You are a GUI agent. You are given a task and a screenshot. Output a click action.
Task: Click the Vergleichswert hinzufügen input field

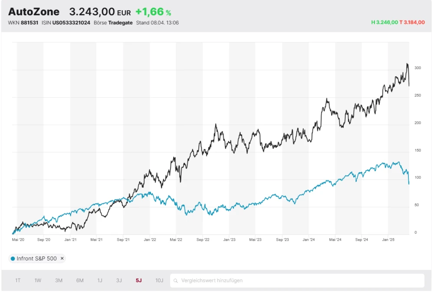pos(299,281)
